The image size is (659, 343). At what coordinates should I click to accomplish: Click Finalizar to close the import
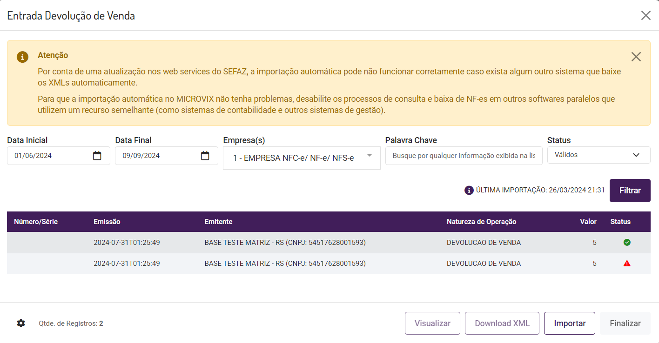point(625,323)
